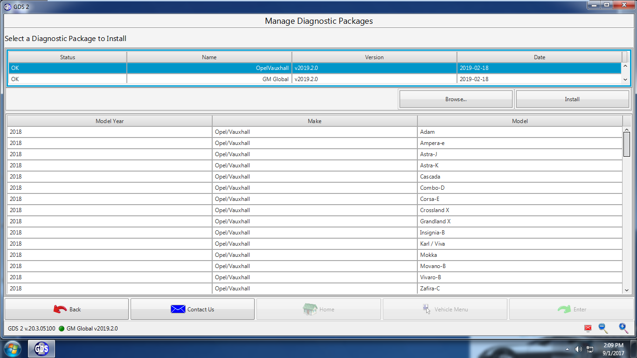The image size is (637, 358).
Task: Select the Combo-D model row
Action: pos(315,188)
